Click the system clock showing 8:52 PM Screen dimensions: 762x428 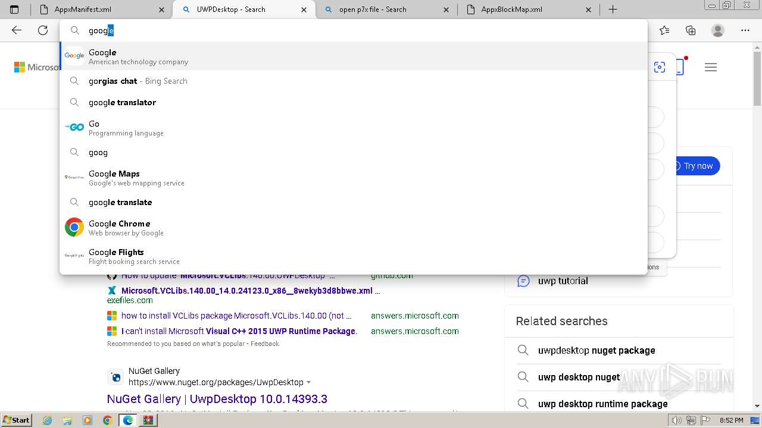731,420
